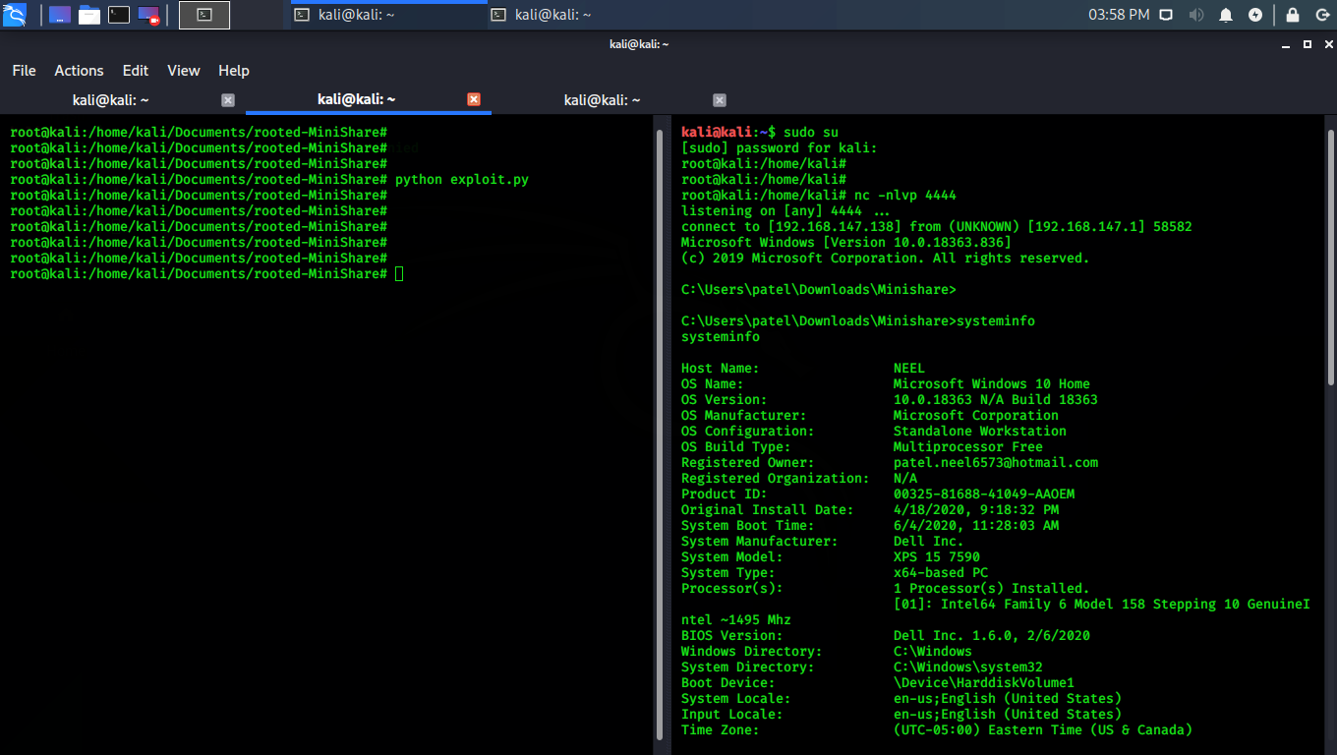Click System Manufacturer 'Dell Inc.'
The width and height of the screenshot is (1337, 755).
pyautogui.click(x=928, y=542)
